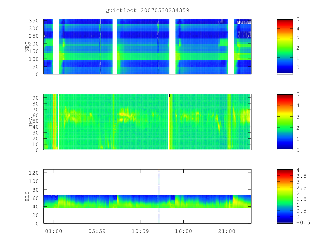
Task: Select the 05:59 time axis label
Action: coord(97,231)
